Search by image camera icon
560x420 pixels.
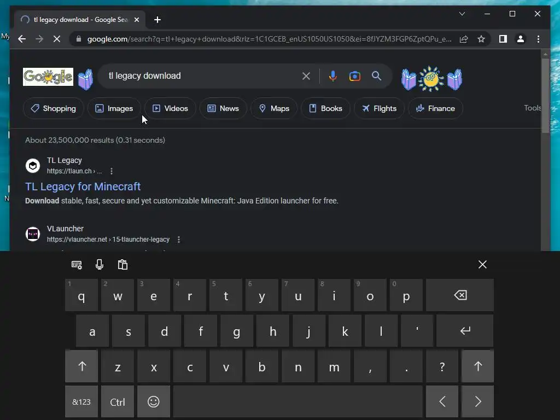[x=354, y=75]
